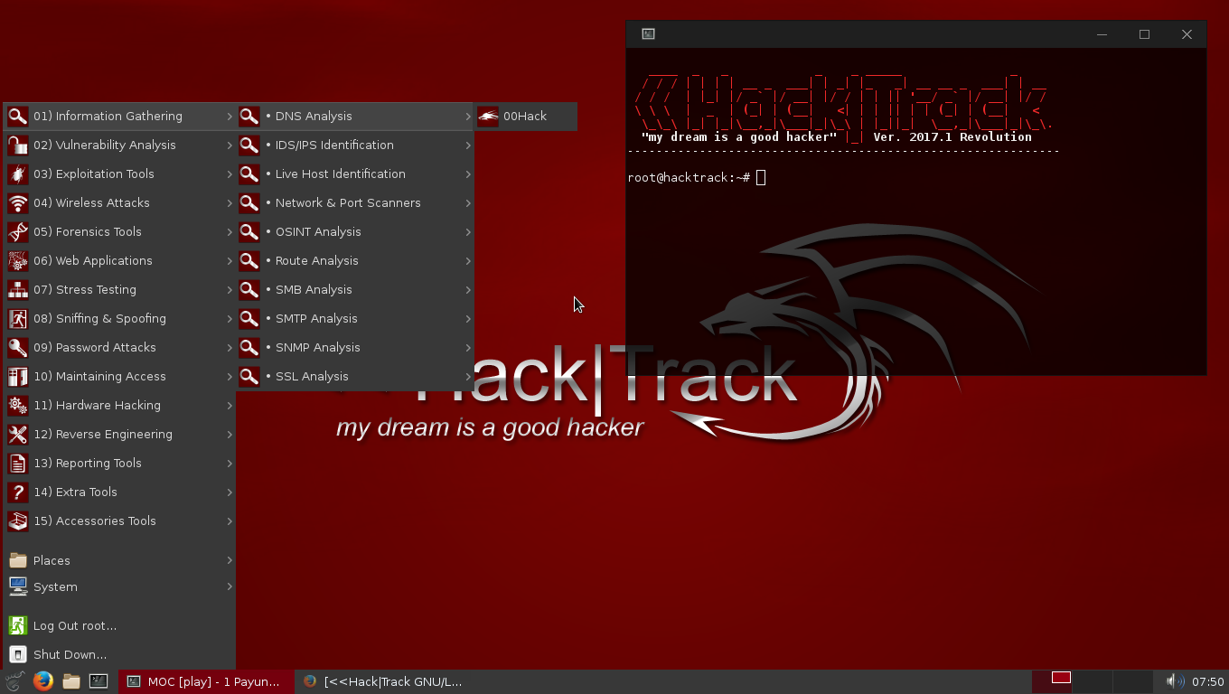Viewport: 1229px width, 694px height.
Task: Open the volume control in the tray
Action: 1175,680
